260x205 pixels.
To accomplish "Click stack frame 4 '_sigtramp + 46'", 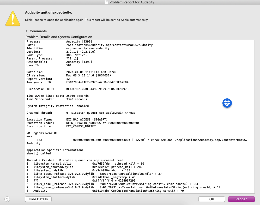I will click(x=81, y=177).
